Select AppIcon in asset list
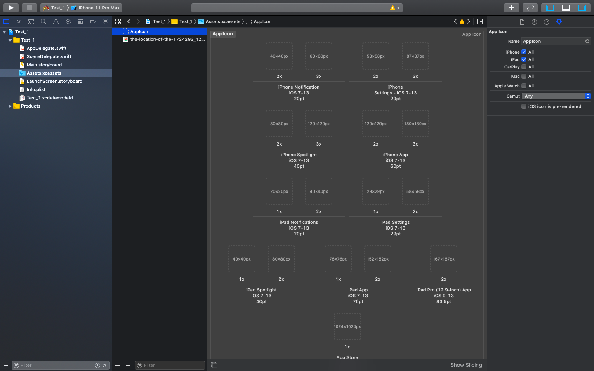Screen dimensions: 594x371 (160, 31)
